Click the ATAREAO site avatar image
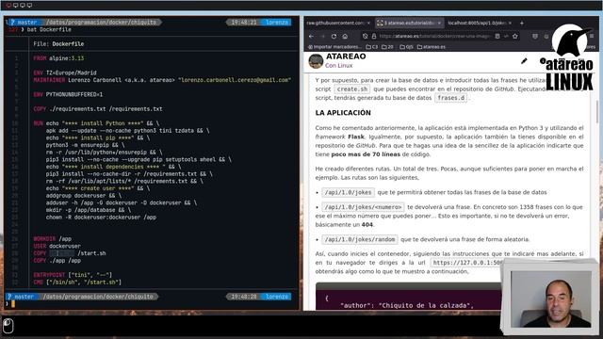The width and height of the screenshot is (603, 339). click(316, 60)
